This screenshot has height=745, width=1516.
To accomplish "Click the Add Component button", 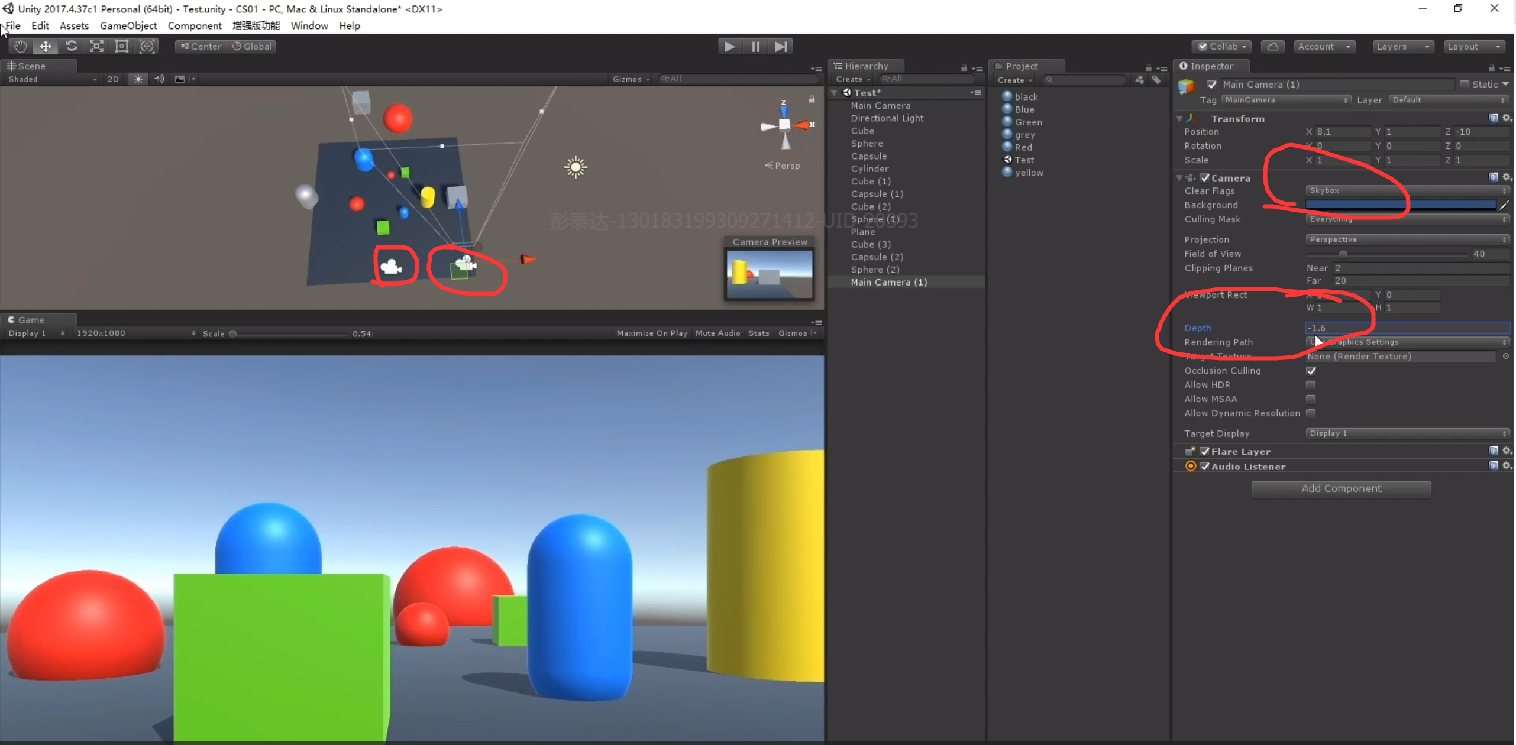I will click(x=1341, y=488).
